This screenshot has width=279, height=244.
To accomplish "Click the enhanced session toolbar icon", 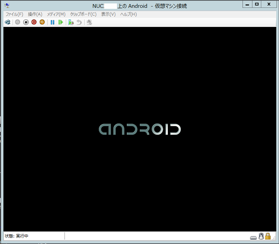I will point(89,22).
